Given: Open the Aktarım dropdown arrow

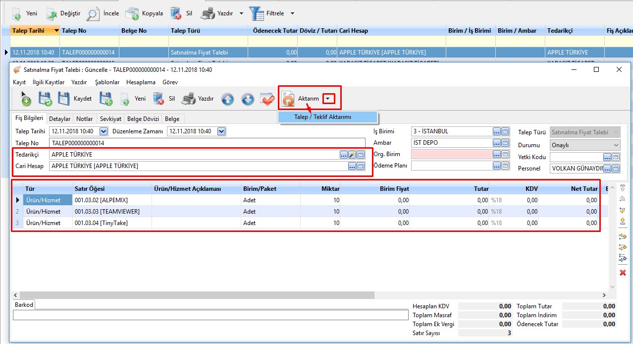Looking at the screenshot, I should (x=328, y=99).
